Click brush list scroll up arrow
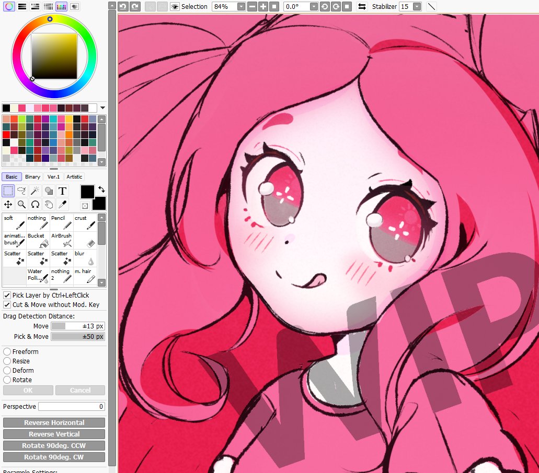539x473 pixels. [x=102, y=217]
